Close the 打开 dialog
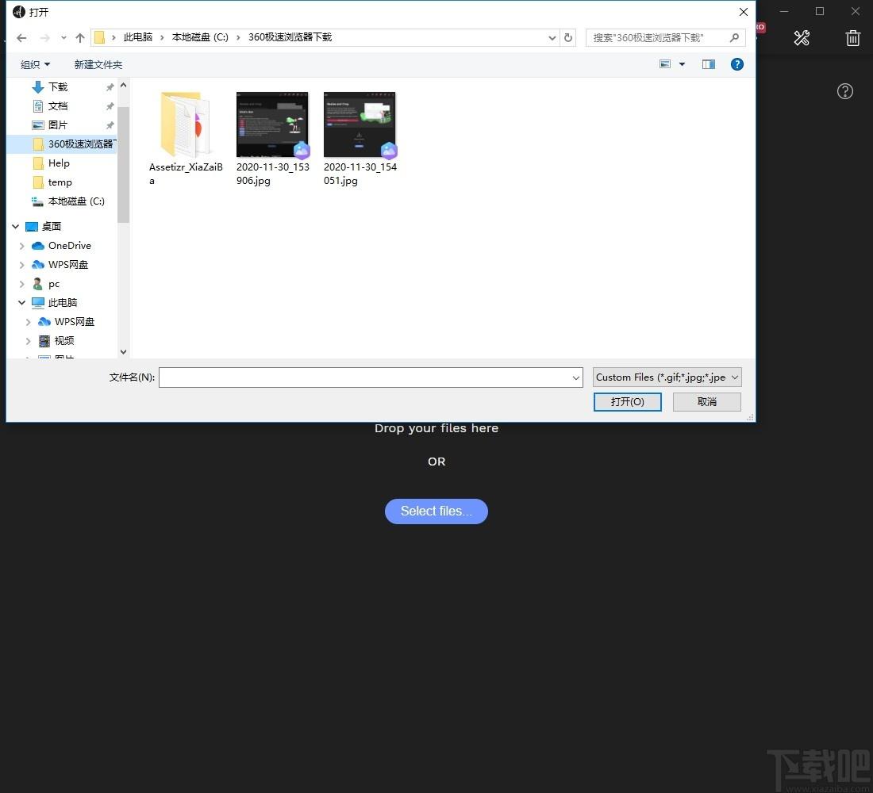This screenshot has width=873, height=793. click(744, 12)
